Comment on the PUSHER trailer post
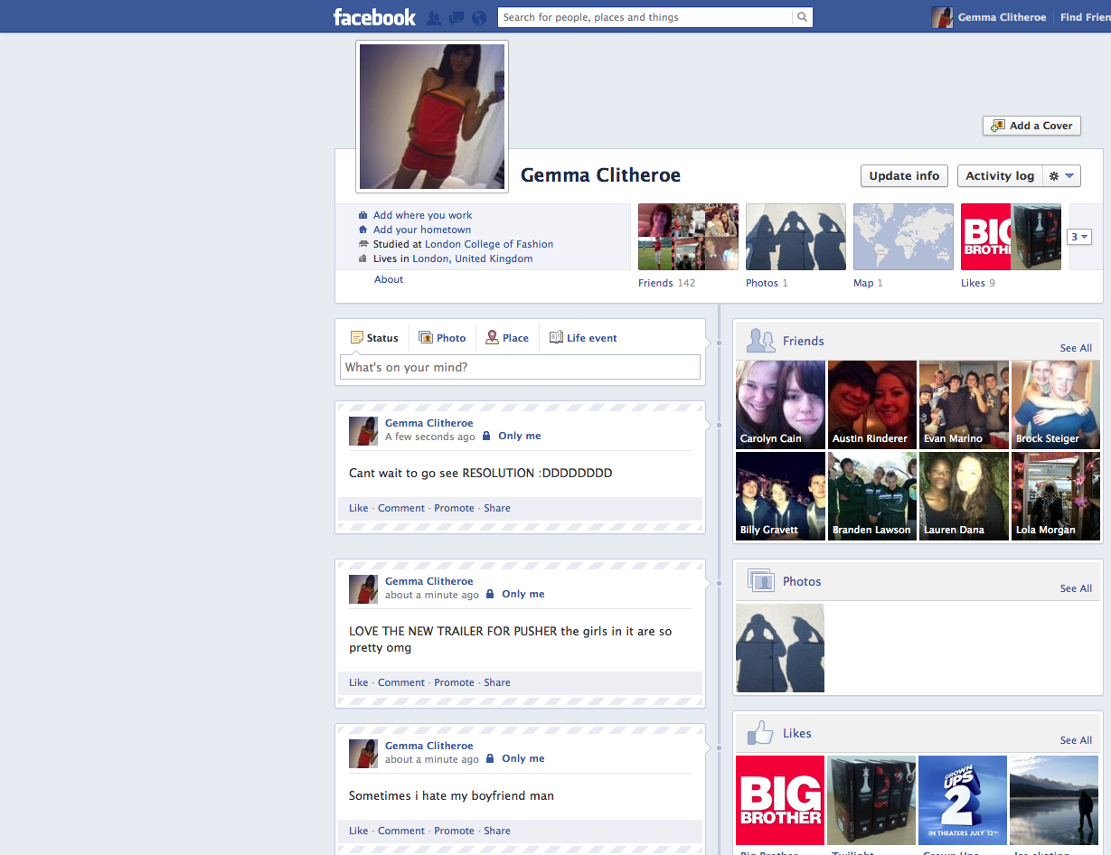The width and height of the screenshot is (1111, 855). [401, 682]
